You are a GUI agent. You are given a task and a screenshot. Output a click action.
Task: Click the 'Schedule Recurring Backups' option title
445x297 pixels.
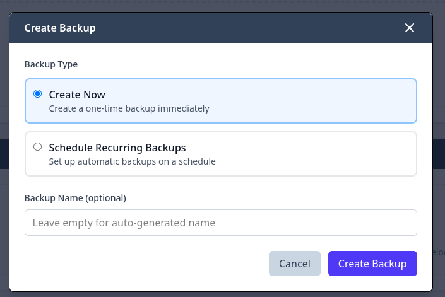point(117,148)
